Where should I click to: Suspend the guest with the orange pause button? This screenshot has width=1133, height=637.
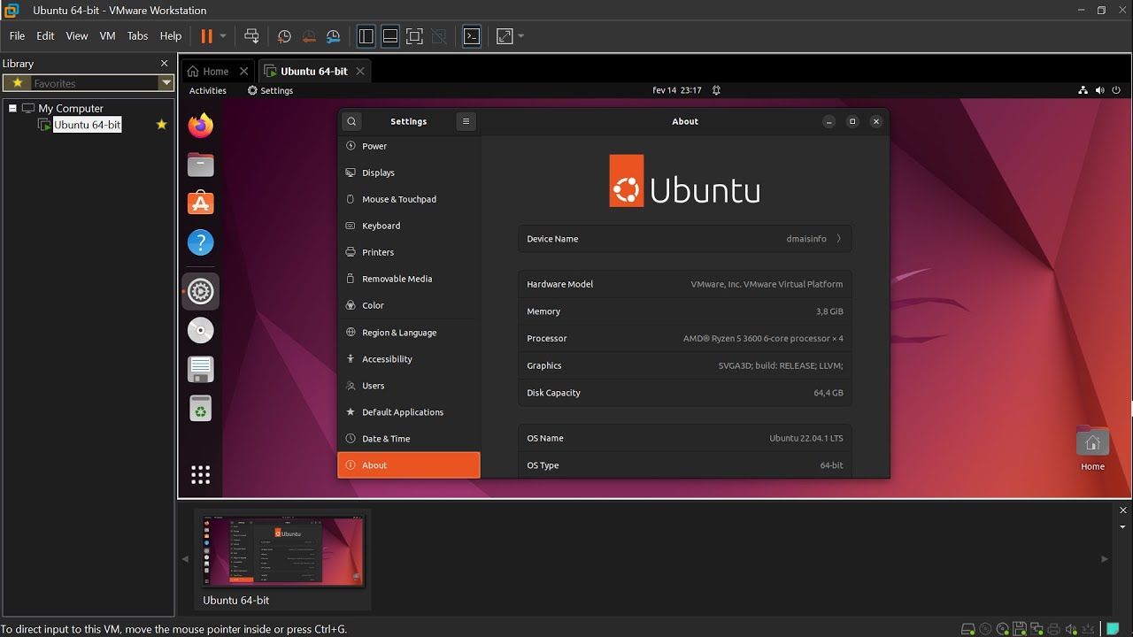[207, 36]
